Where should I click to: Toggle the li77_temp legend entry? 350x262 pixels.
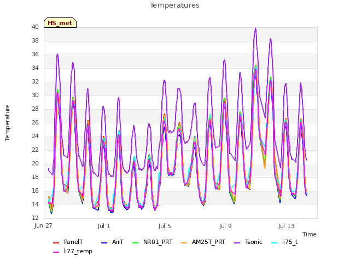coord(73,251)
